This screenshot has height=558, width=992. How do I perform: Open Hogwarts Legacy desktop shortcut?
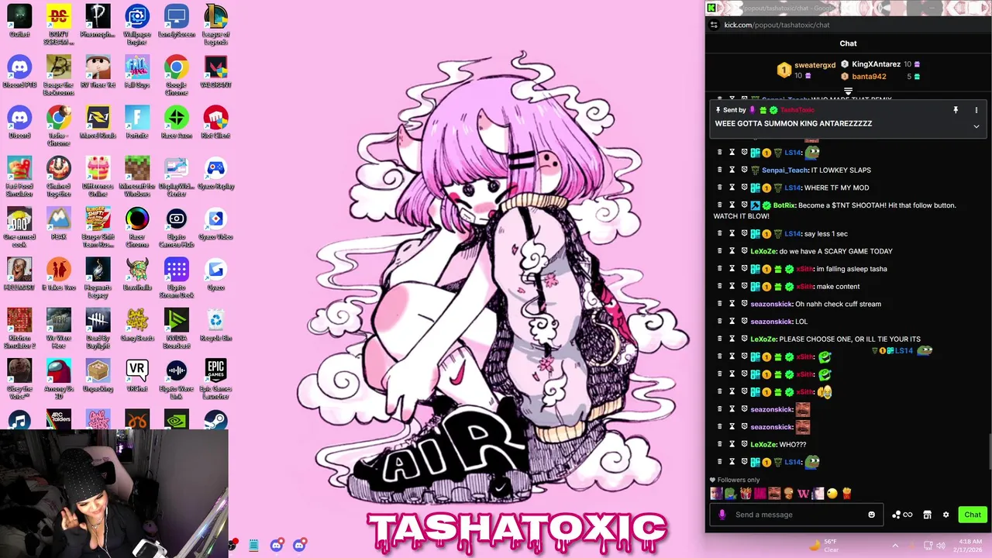(98, 278)
